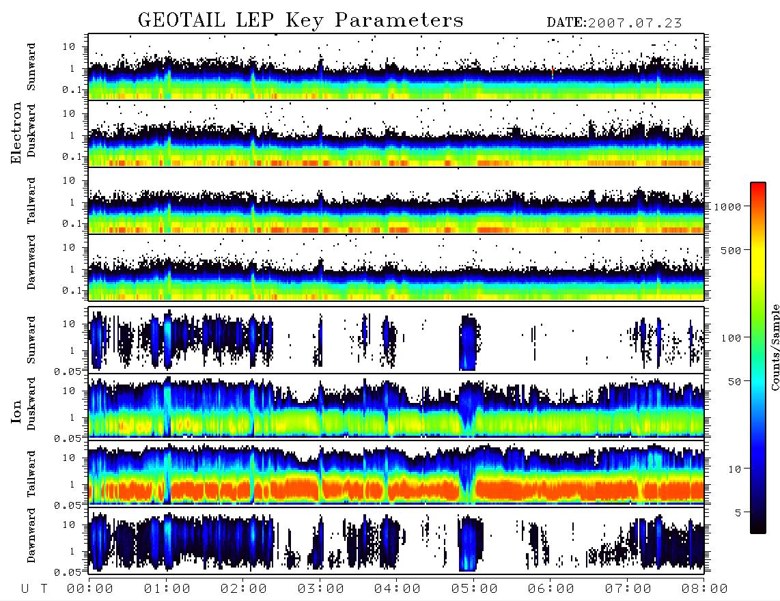The image size is (780, 601).
Task: Select the Ion Sunward panel label
Action: pos(31,340)
